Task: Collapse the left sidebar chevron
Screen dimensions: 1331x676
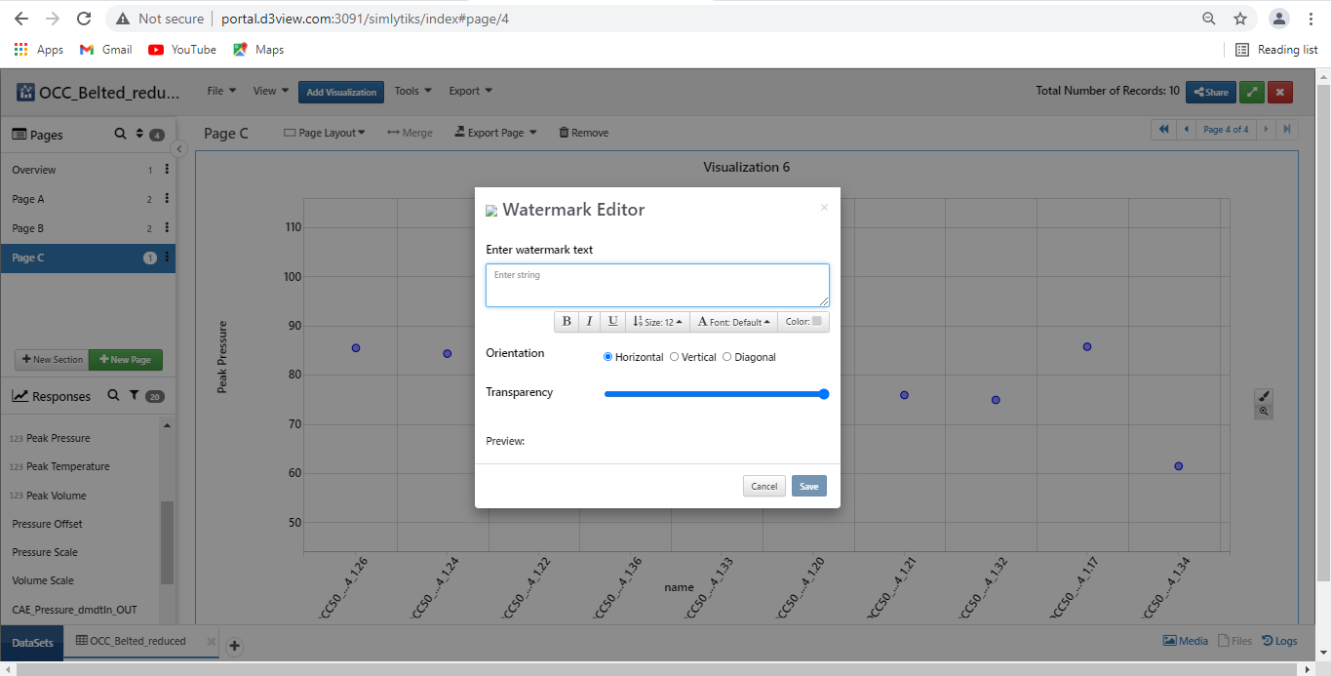Action: [x=179, y=148]
